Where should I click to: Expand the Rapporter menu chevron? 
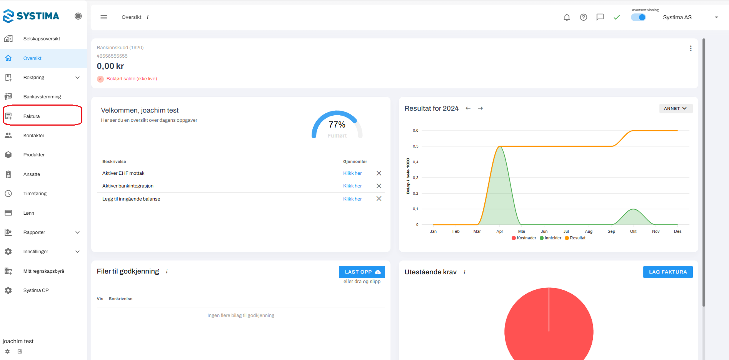click(x=78, y=232)
